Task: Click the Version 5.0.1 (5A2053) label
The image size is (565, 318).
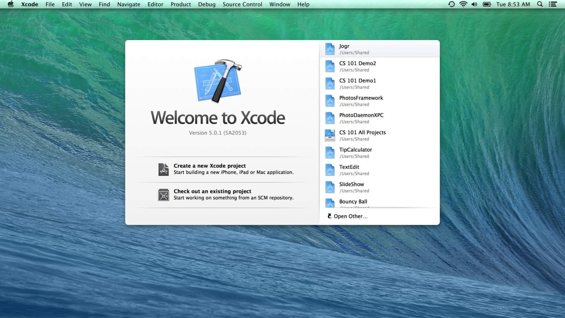Action: (x=218, y=132)
